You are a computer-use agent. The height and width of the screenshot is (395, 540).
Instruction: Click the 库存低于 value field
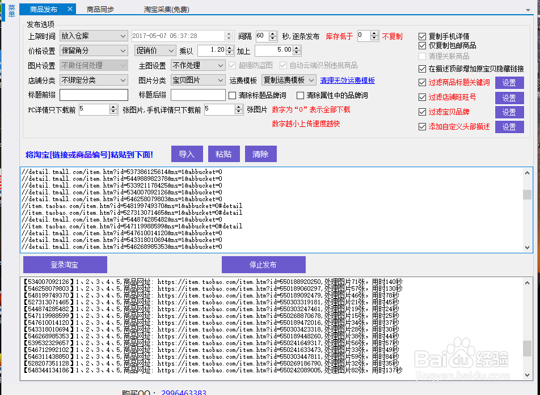click(364, 36)
